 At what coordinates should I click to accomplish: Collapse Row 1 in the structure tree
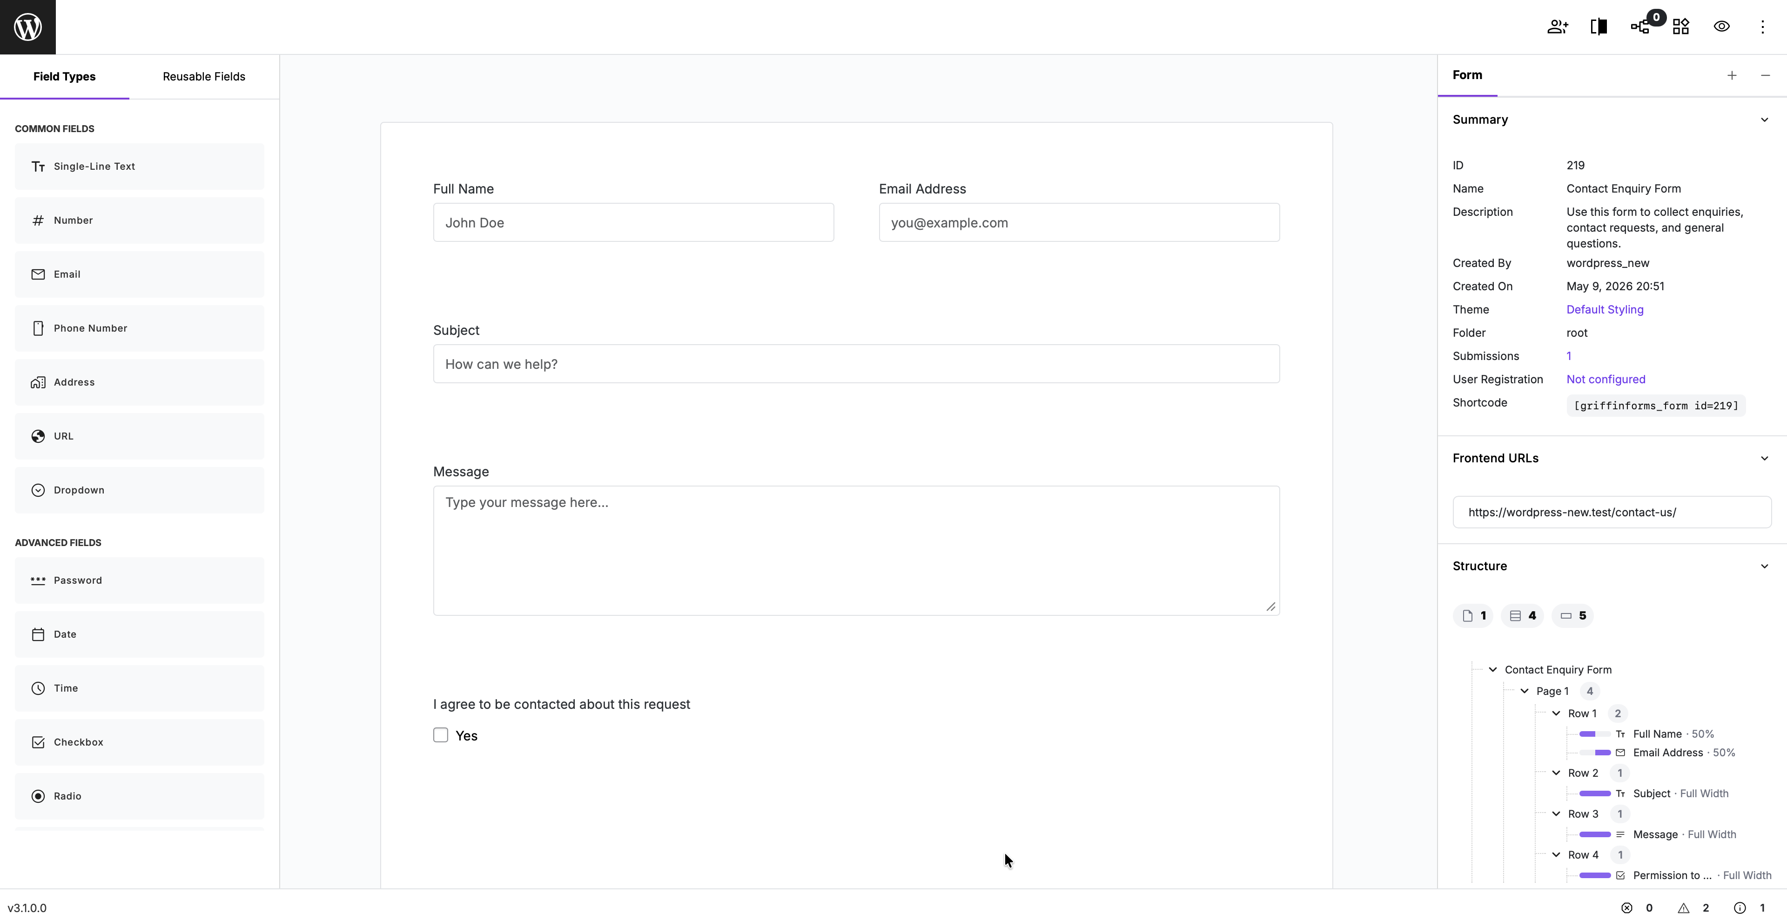point(1557,713)
